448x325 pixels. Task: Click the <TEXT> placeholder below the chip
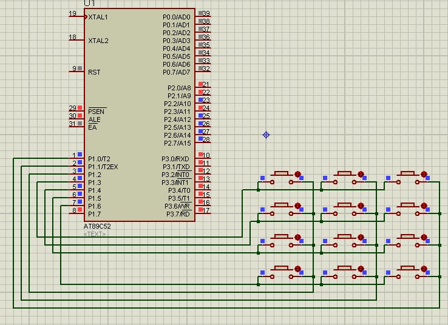(x=95, y=233)
